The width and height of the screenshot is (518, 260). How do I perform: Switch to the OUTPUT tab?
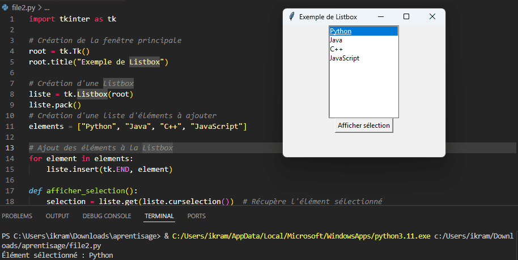57,216
